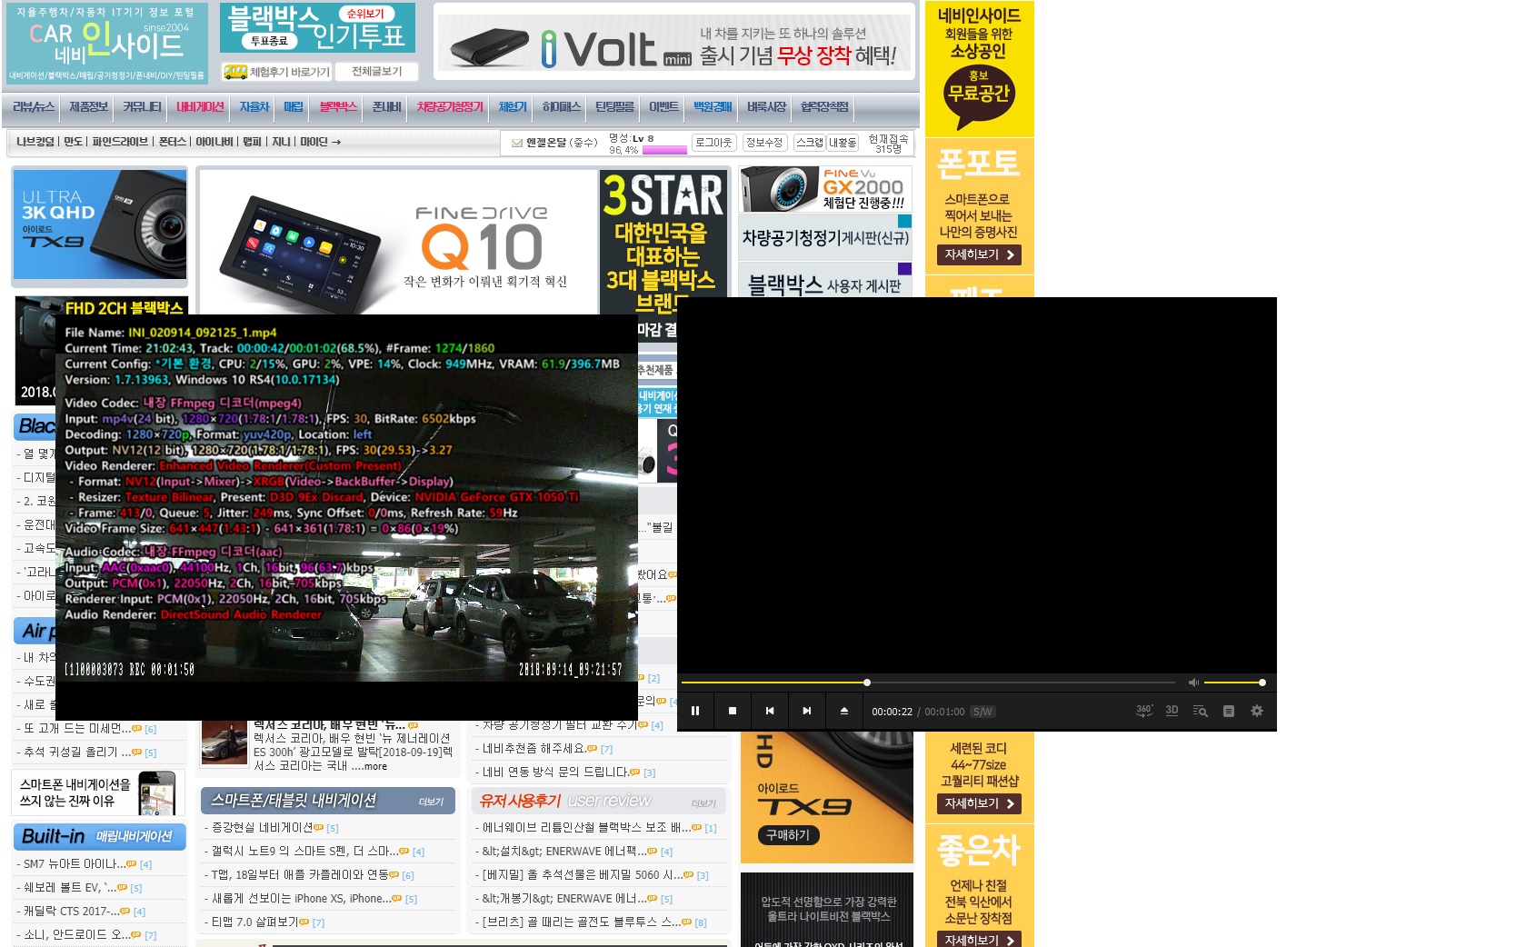
Task: Click the CAR 네비인사이드 site logo
Action: pos(107,44)
